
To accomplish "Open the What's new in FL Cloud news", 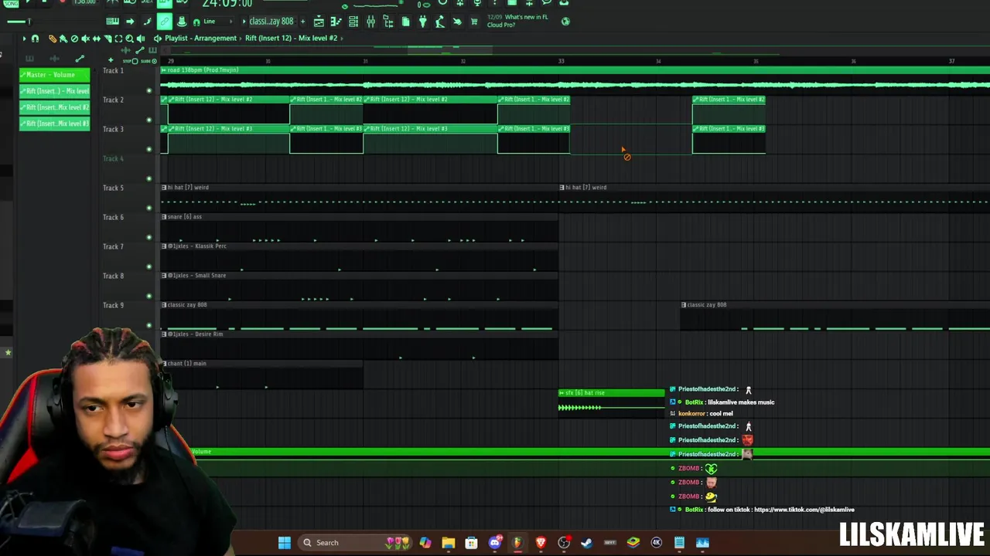I will point(518,21).
